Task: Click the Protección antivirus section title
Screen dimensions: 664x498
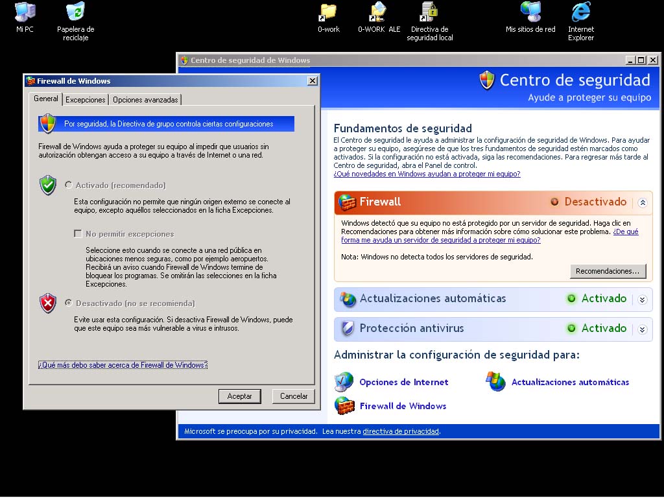Action: [412, 328]
